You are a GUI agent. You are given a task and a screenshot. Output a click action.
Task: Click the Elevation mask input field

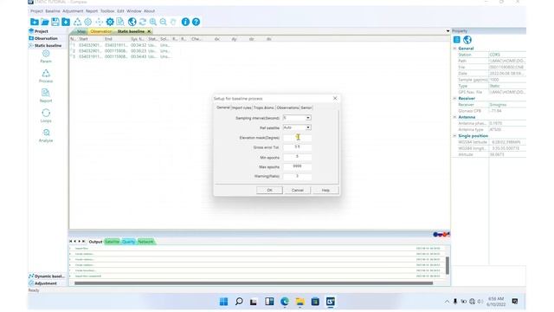tap(297, 138)
